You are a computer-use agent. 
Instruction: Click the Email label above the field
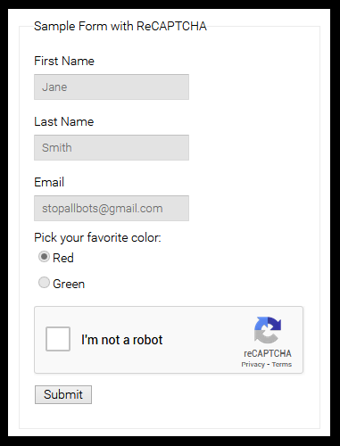pyautogui.click(x=49, y=182)
